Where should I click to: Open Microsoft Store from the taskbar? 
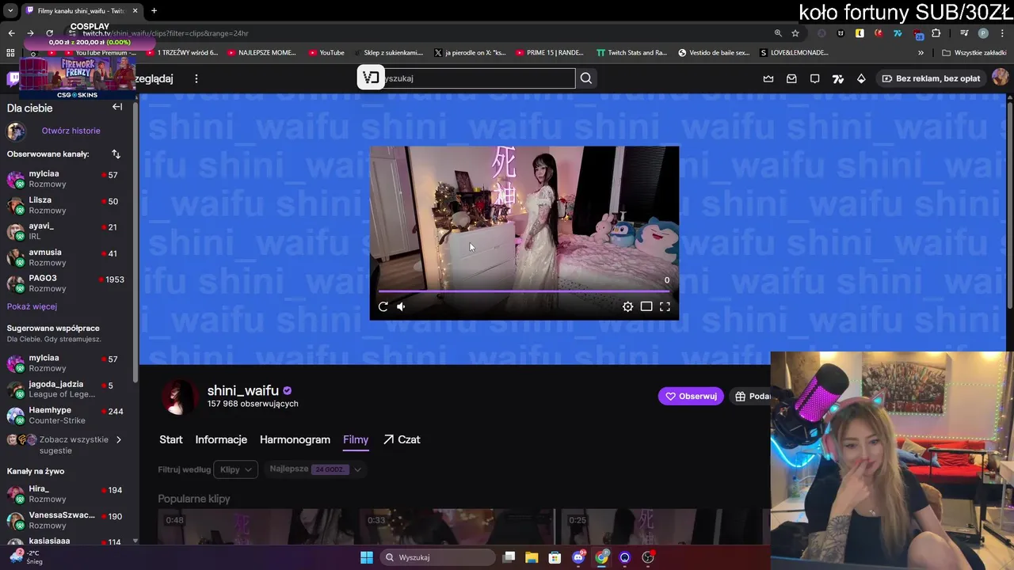(555, 557)
